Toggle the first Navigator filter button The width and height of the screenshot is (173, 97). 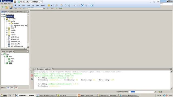[x=8, y=88]
